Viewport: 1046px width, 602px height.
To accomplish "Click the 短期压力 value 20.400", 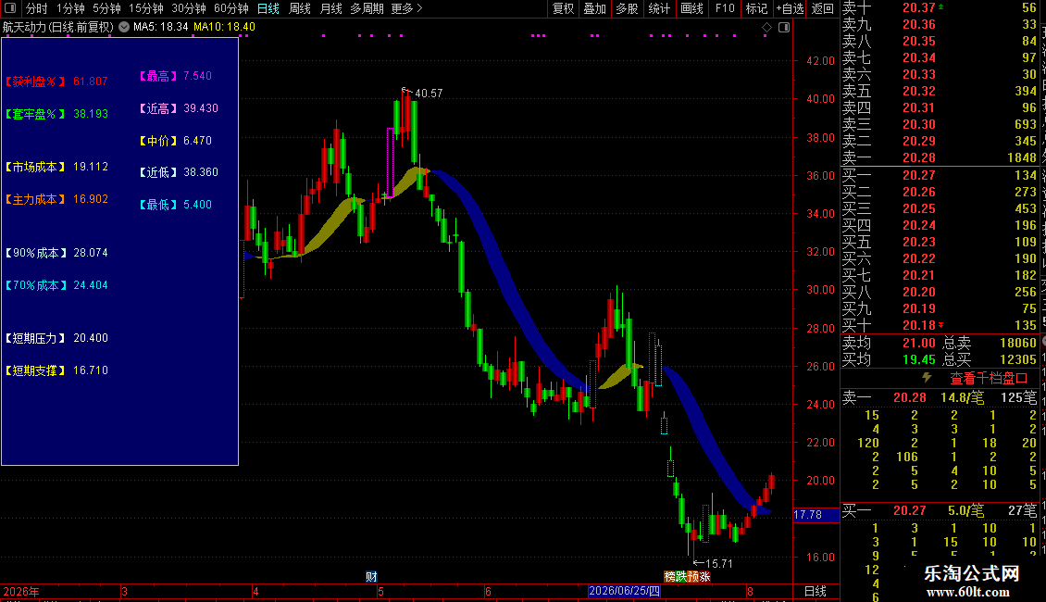I will 91,338.
